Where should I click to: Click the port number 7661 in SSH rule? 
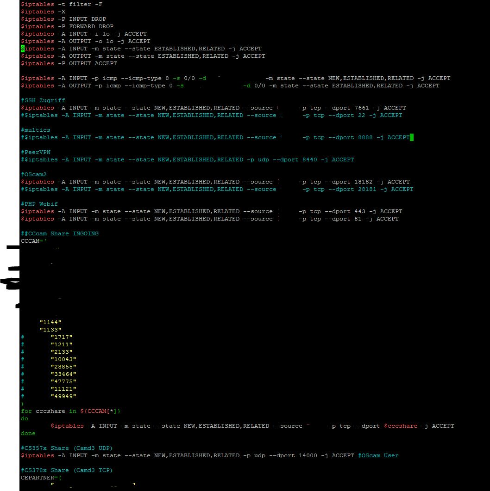click(361, 108)
